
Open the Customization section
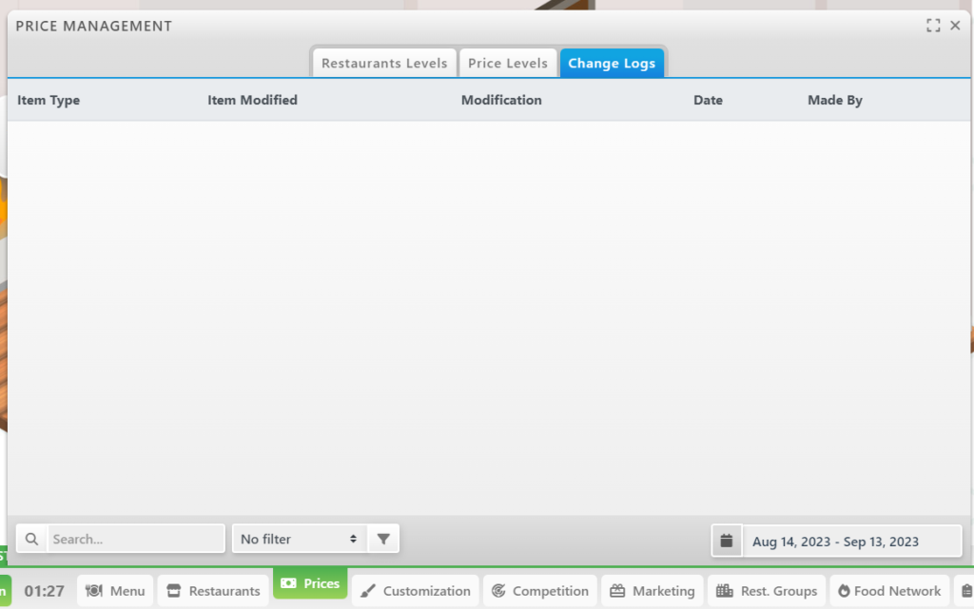[416, 591]
